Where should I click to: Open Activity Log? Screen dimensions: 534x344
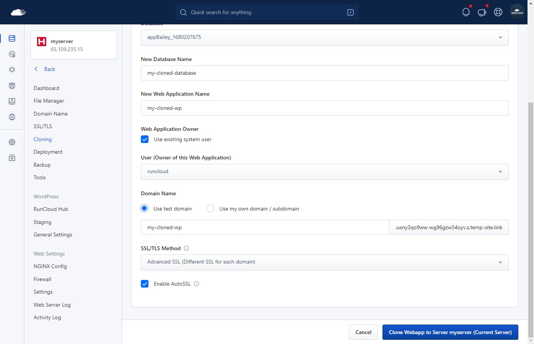point(47,317)
